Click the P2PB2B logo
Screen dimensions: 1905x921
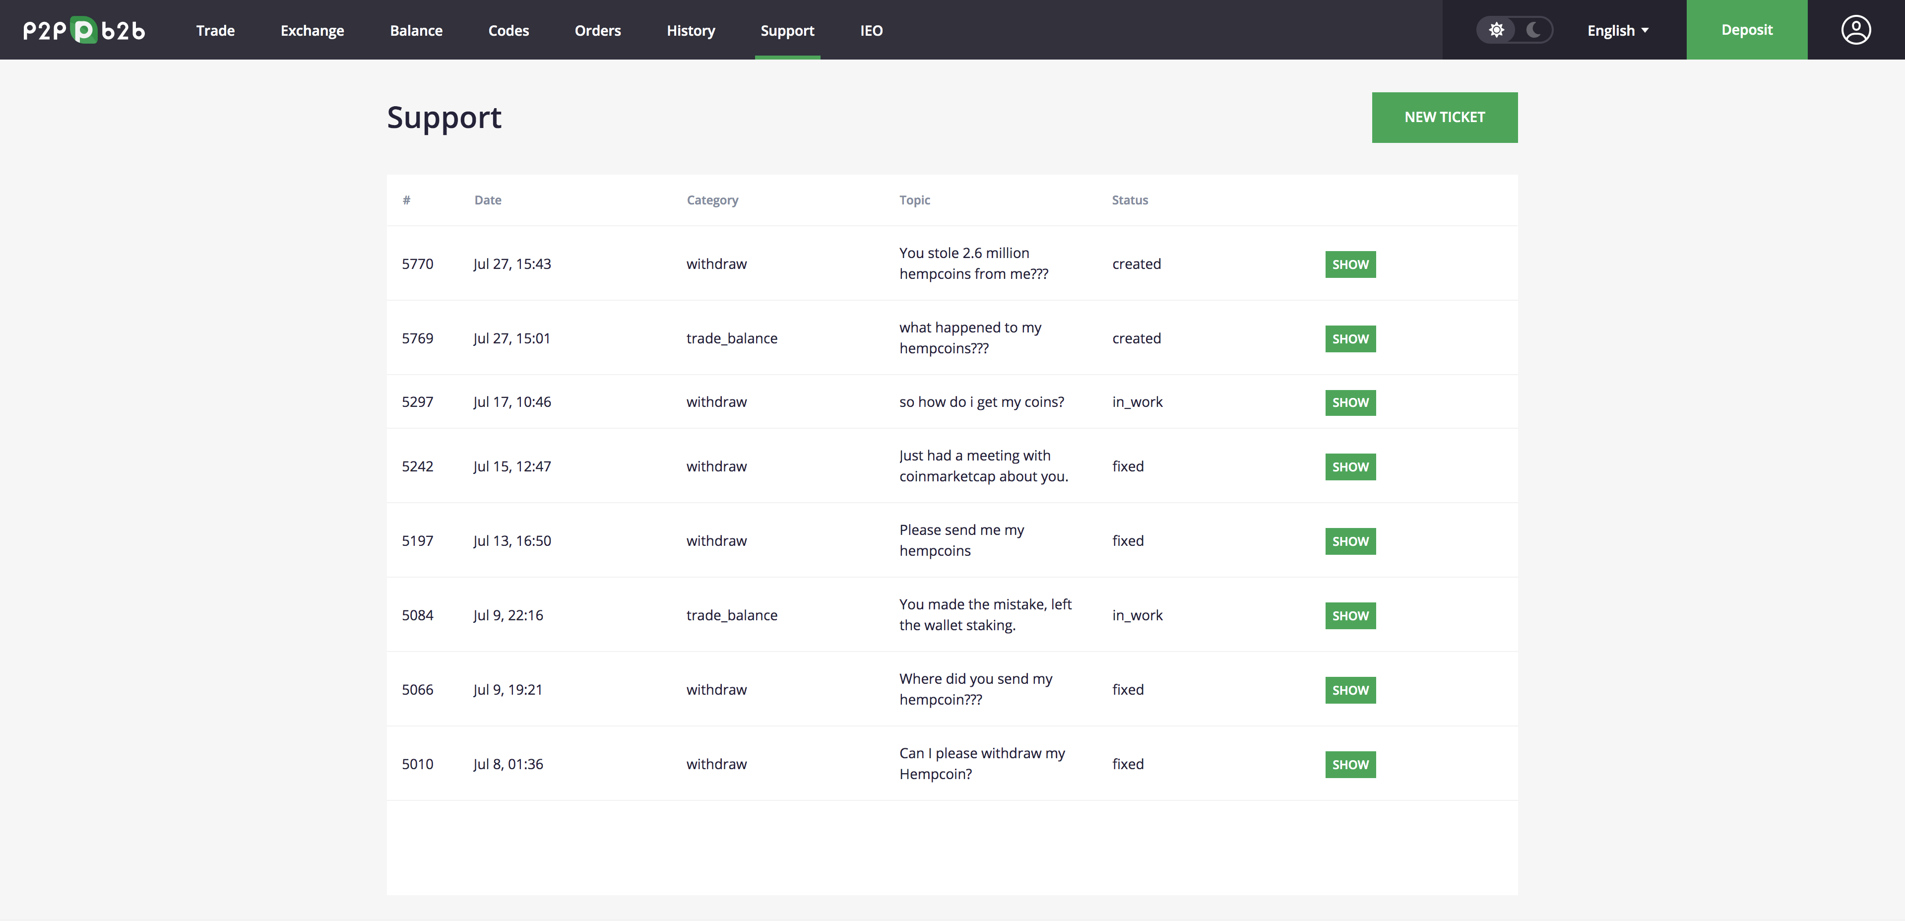coord(83,30)
